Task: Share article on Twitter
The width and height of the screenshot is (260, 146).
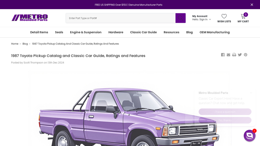Action: pyautogui.click(x=240, y=55)
